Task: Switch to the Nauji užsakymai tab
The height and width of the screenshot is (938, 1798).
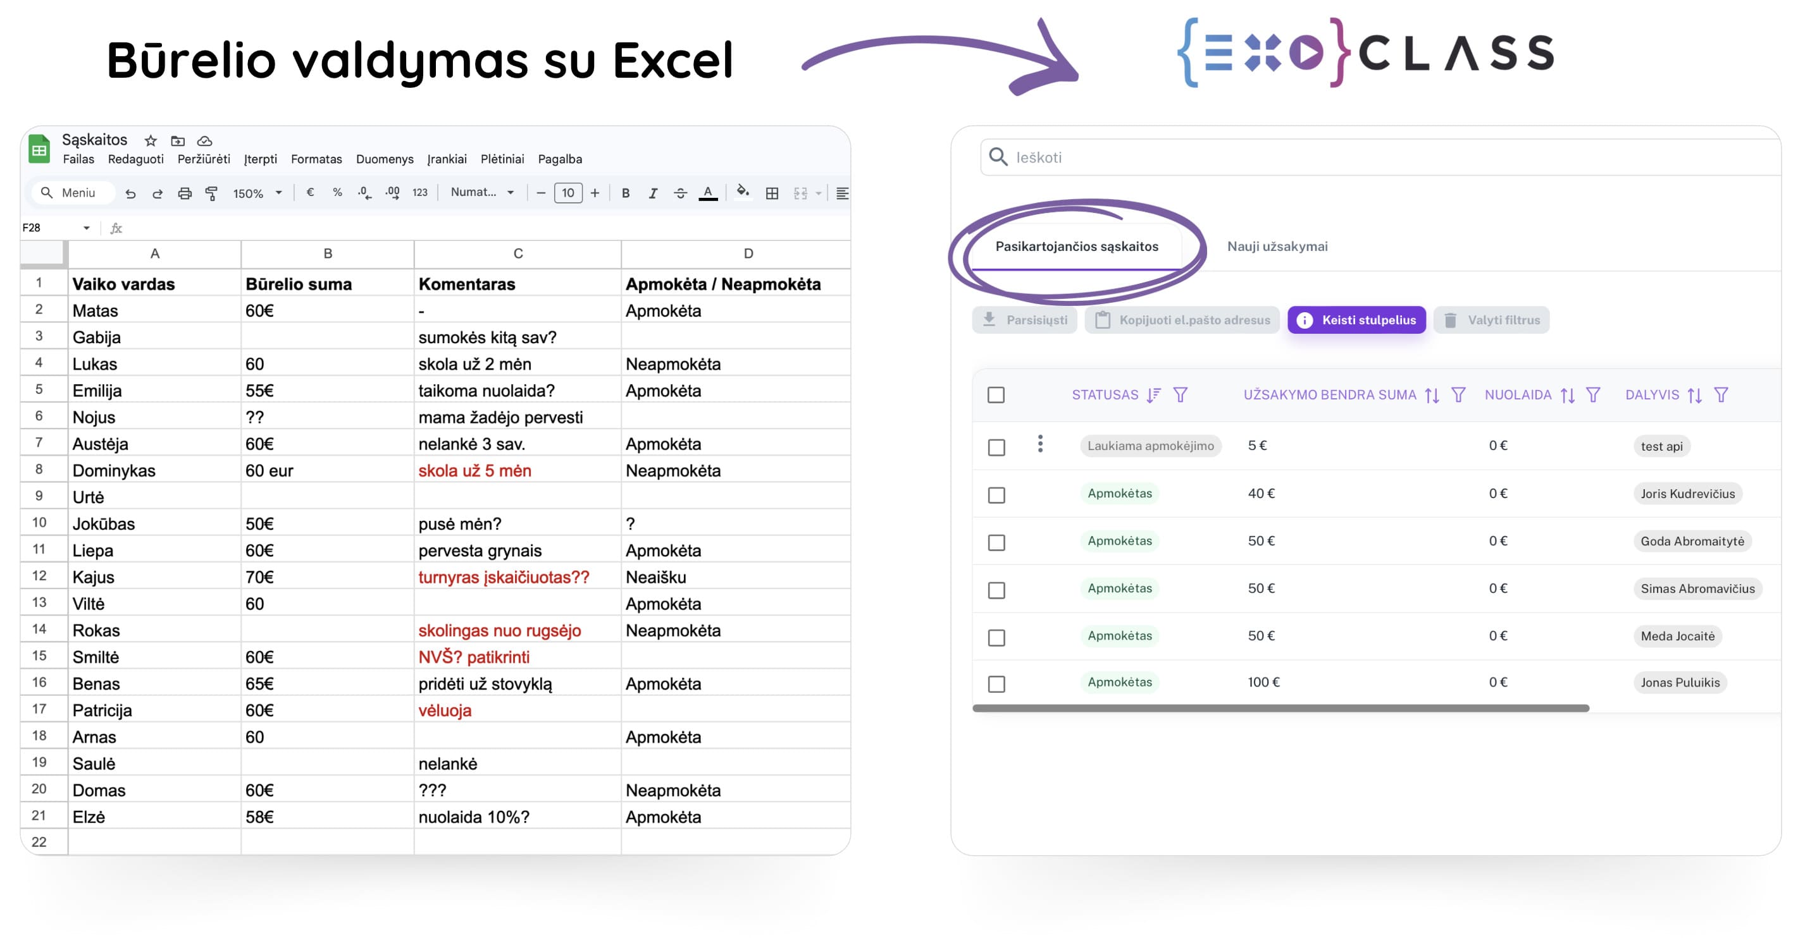Action: (x=1277, y=246)
